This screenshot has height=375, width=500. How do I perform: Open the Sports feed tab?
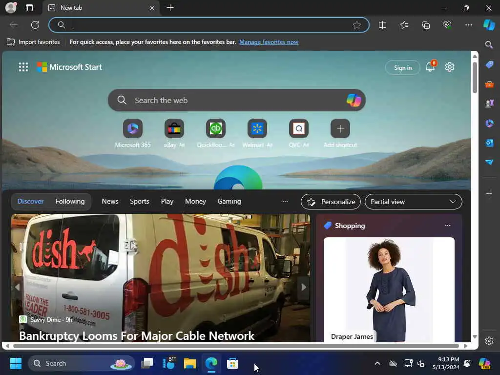tap(139, 201)
